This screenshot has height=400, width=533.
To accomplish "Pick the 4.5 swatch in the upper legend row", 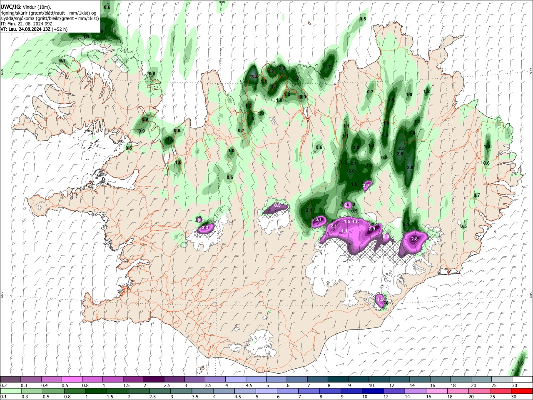I will pyautogui.click(x=257, y=379).
